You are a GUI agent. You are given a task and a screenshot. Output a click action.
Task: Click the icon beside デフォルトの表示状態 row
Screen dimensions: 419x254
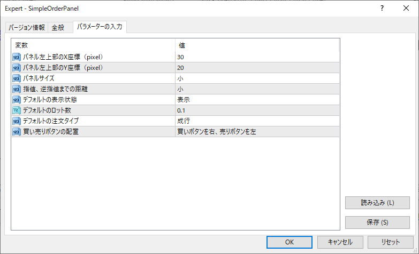[x=17, y=100]
